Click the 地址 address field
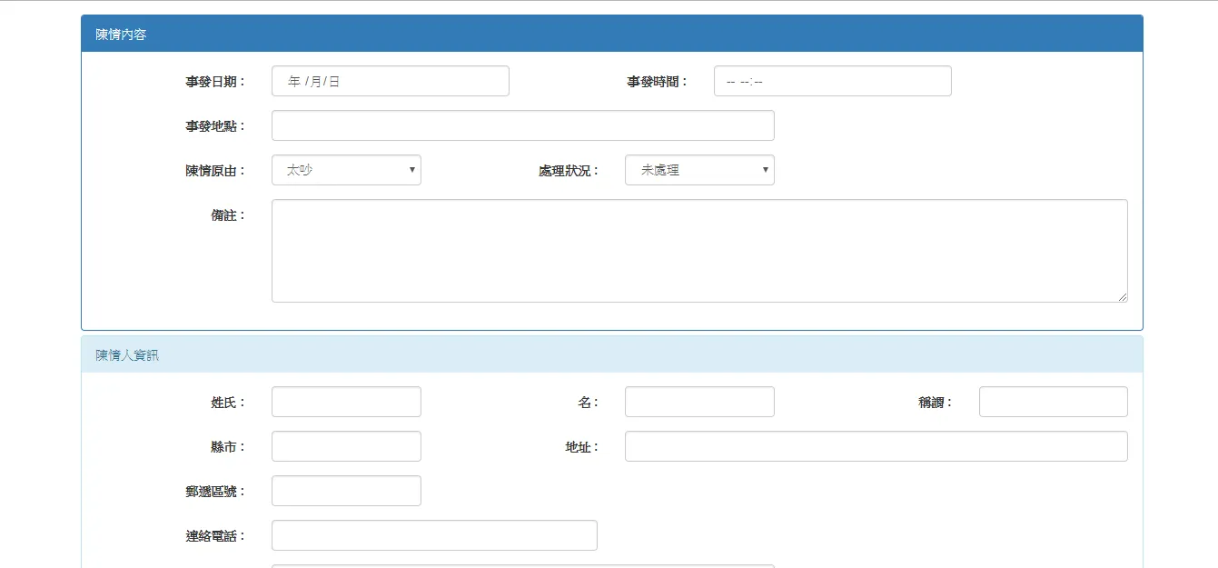 pyautogui.click(x=876, y=445)
